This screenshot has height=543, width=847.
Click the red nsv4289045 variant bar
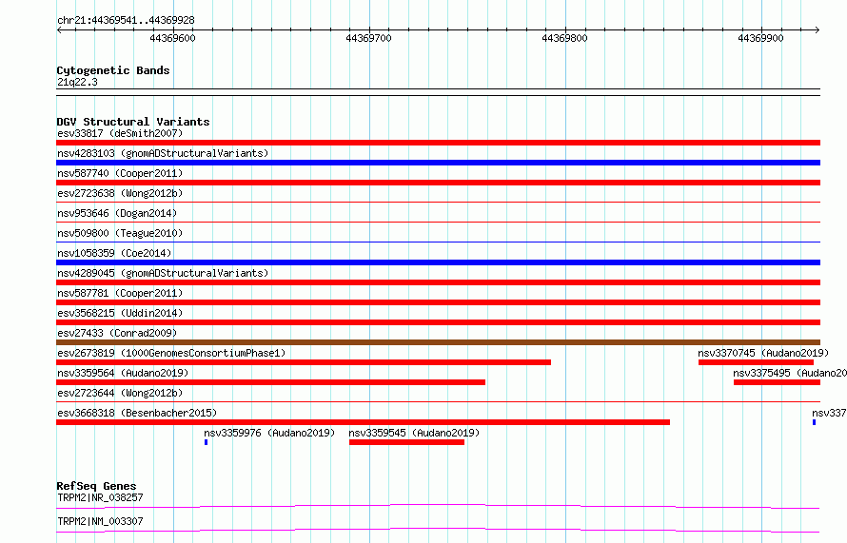coord(438,282)
